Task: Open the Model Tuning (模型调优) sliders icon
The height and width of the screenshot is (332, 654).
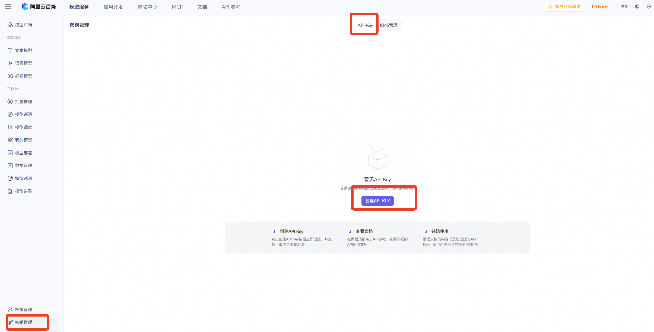Action: pos(10,127)
